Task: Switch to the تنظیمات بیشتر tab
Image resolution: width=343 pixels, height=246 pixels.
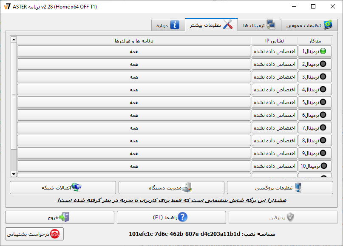Action: pos(211,25)
